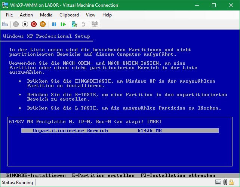Open the Help menu
Screen dimensions: 240x187
click(x=107, y=15)
